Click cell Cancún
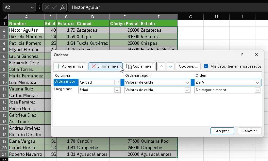This screenshot has height=161, width=268. [x=92, y=141]
